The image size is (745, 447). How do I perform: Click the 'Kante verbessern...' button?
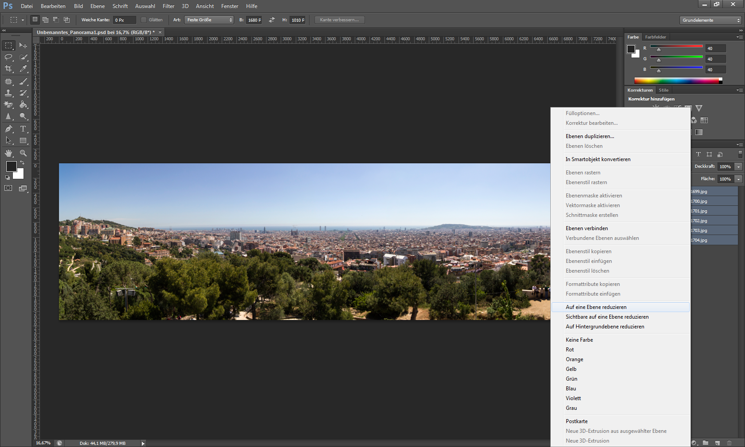(339, 20)
